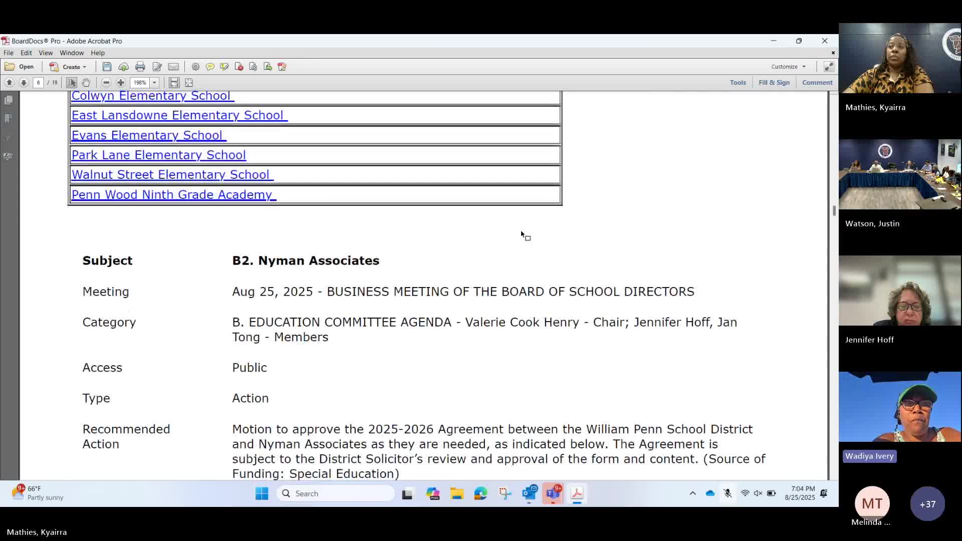Open the Customize dropdown
962x541 pixels.
click(788, 67)
